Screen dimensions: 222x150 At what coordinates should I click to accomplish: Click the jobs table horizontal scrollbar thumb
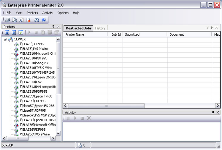click(x=106, y=106)
